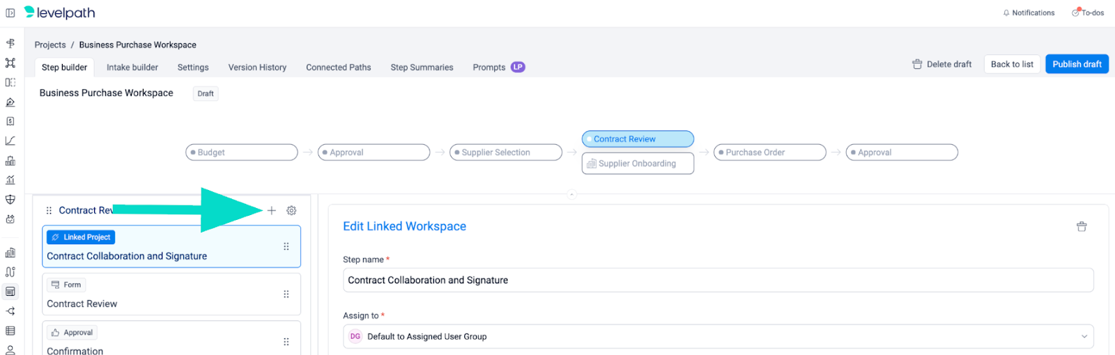Open To-dos from header
1115x355 pixels.
coord(1088,13)
